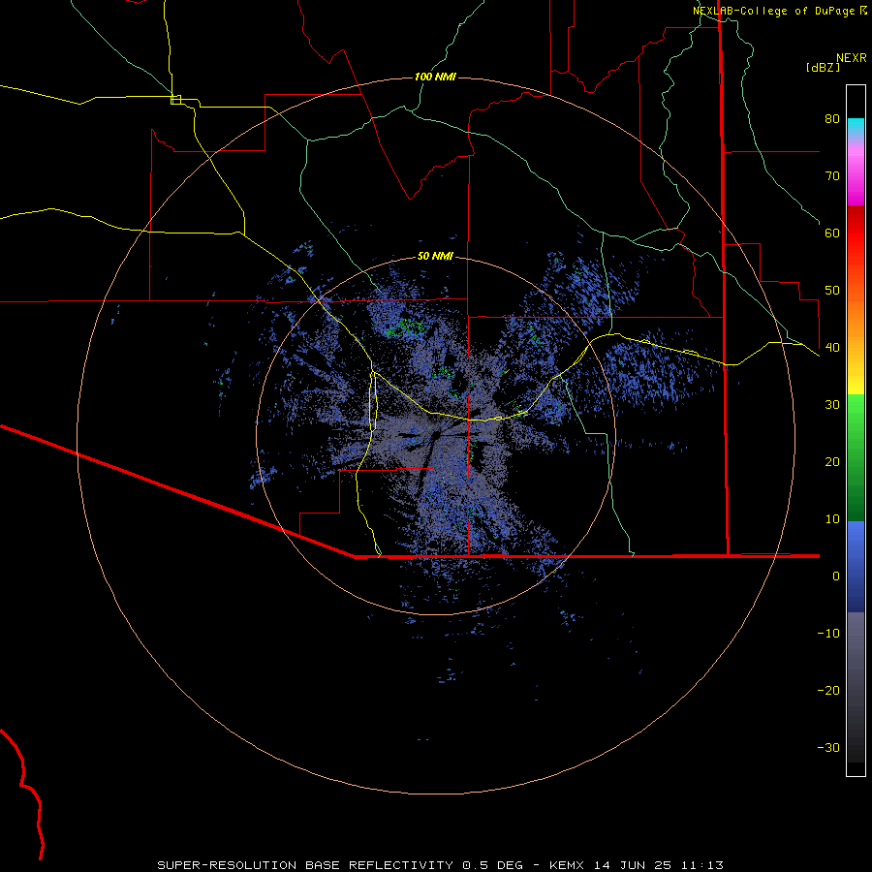The width and height of the screenshot is (872, 872).
Task: Click the 70 value on the dBZ scale
Action: 832,175
